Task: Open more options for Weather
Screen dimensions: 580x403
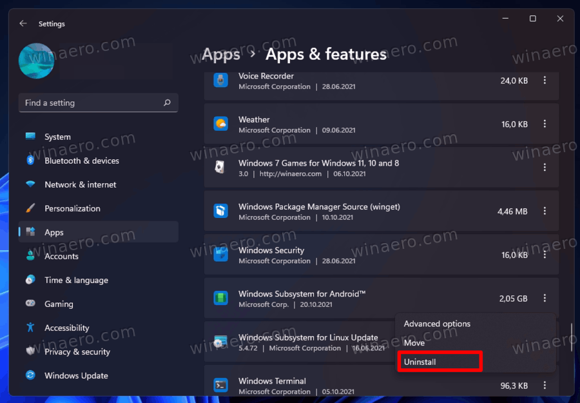Action: coord(545,124)
